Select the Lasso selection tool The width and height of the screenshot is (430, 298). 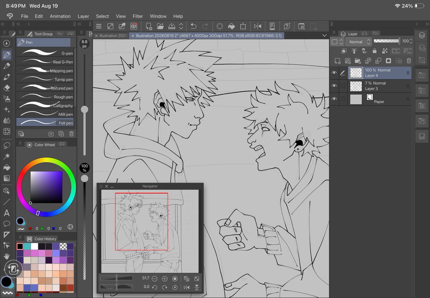[6, 145]
